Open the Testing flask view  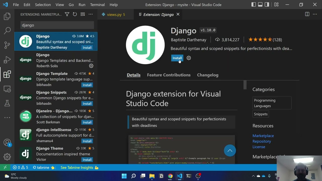coord(7,103)
